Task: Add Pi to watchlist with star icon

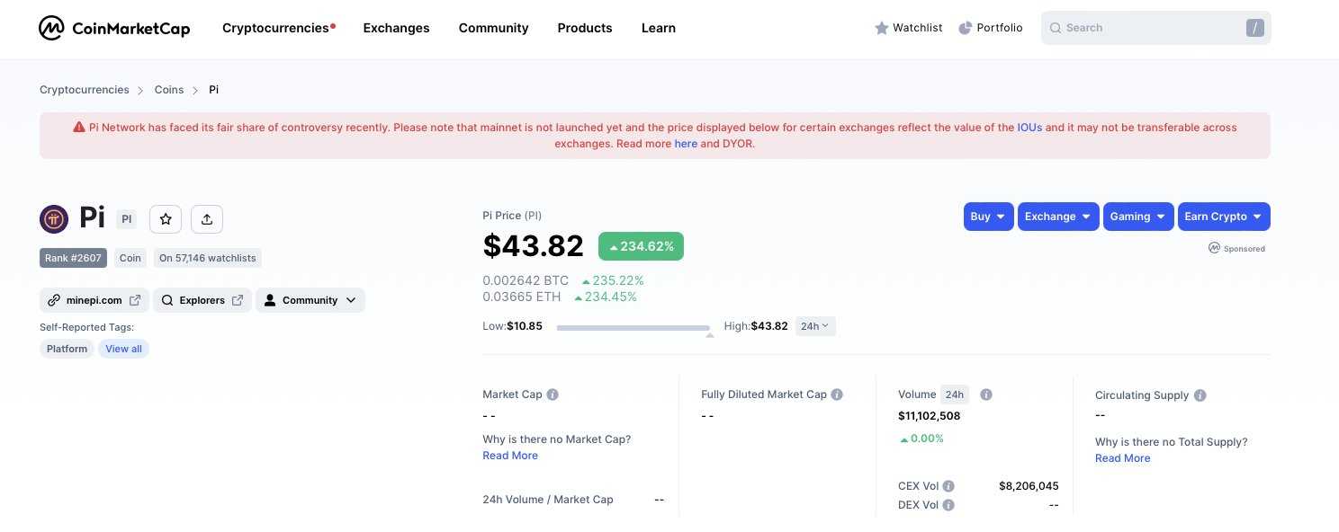Action: click(x=166, y=219)
